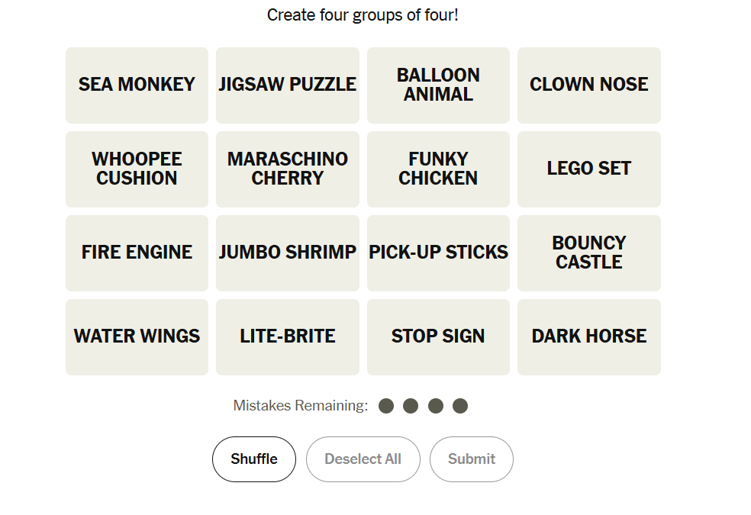This screenshot has width=751, height=515.
Task: Tap the JUMBO SHRIMP card
Action: click(x=287, y=253)
